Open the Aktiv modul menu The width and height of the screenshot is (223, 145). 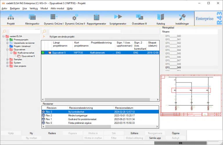(57, 8)
